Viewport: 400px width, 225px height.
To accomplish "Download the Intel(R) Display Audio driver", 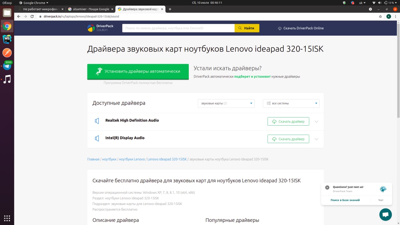I will click(x=288, y=139).
